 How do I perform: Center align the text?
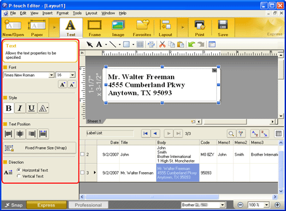20,134
